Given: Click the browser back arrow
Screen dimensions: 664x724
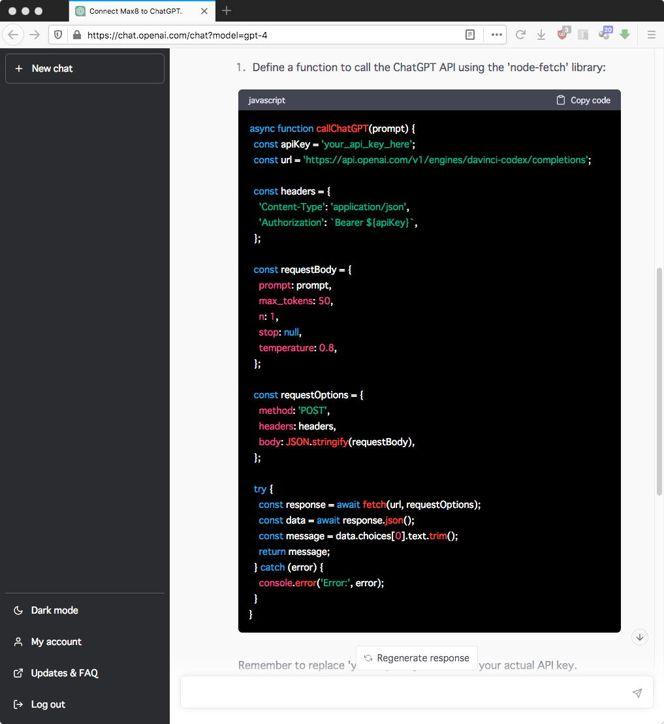Looking at the screenshot, I should [x=13, y=35].
